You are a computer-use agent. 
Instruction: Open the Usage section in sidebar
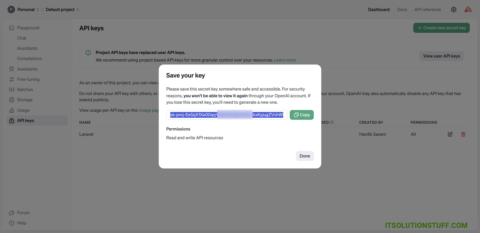pyautogui.click(x=23, y=110)
